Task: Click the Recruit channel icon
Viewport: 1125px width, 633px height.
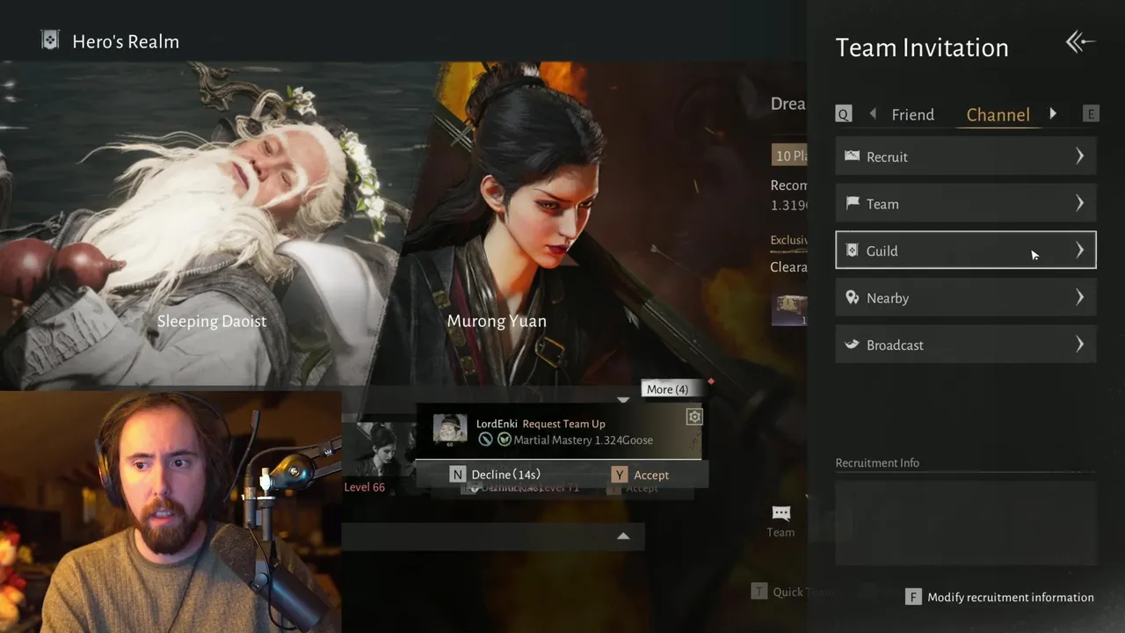Action: (852, 156)
